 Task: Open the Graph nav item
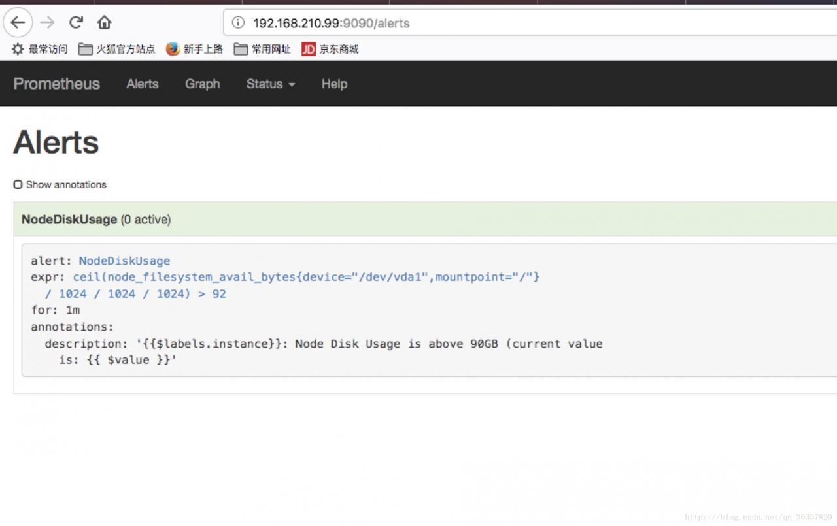[202, 84]
